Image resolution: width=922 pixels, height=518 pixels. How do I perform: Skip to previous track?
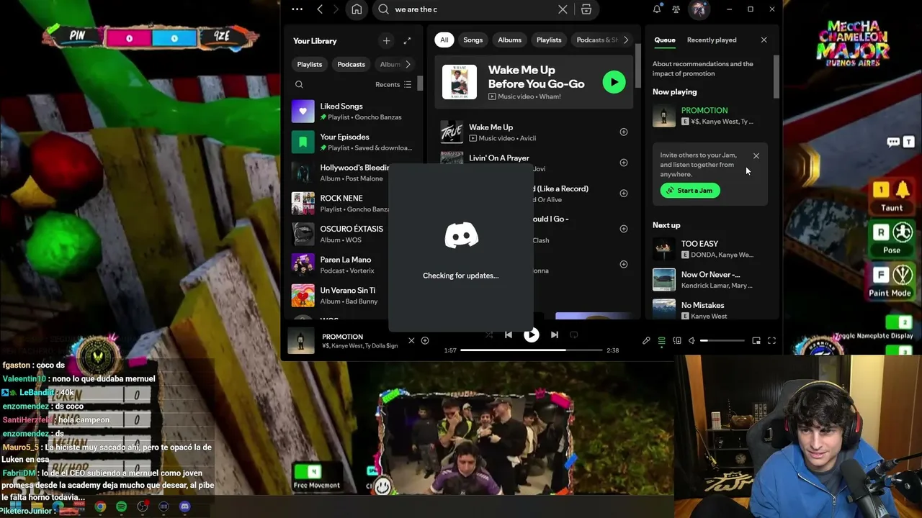coord(509,335)
